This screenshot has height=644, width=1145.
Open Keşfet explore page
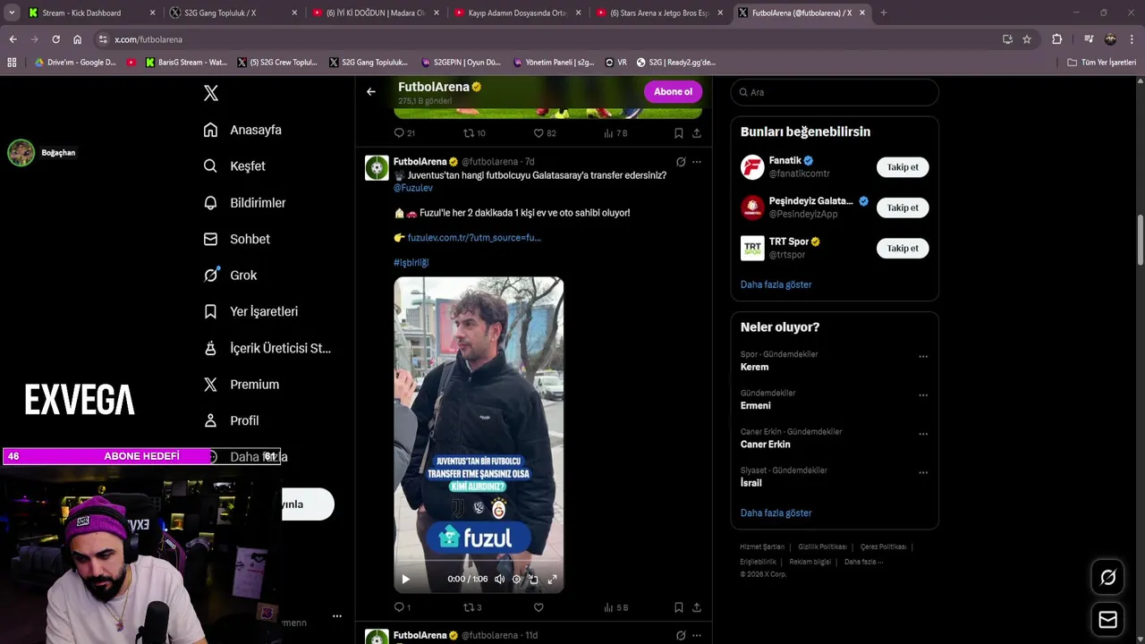[234, 166]
